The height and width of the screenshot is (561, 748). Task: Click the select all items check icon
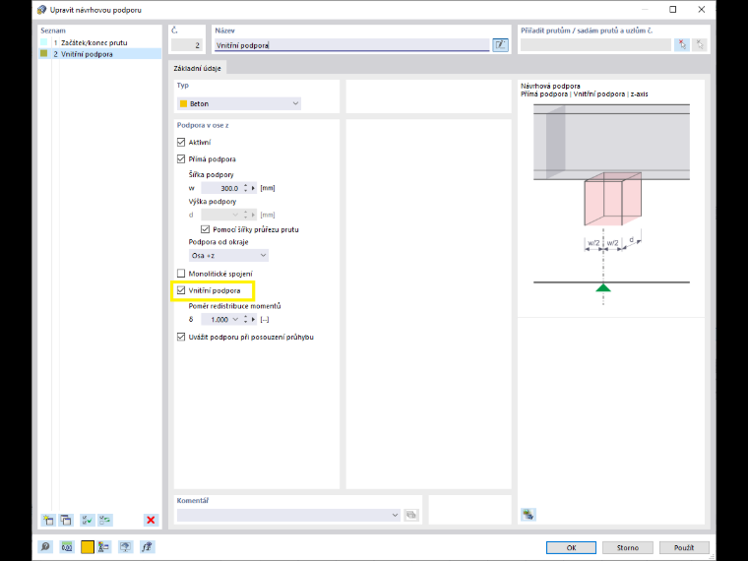click(x=88, y=520)
